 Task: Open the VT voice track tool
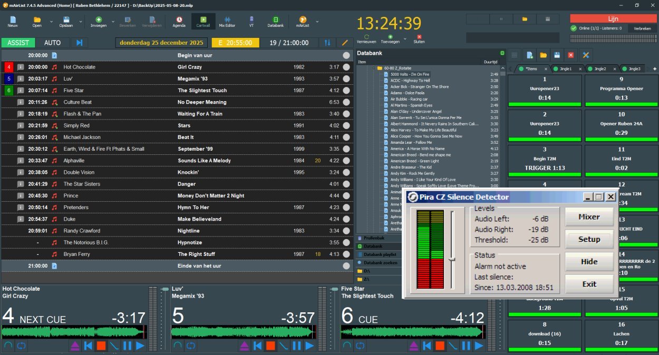[x=251, y=21]
